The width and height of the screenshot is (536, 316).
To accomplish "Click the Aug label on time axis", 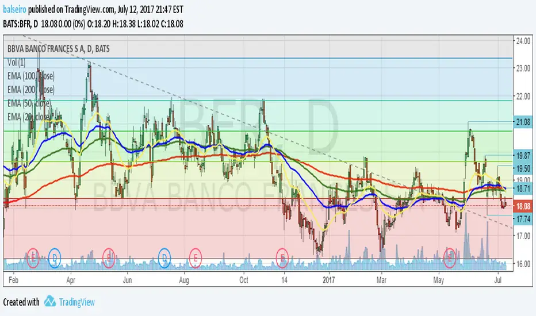I will pos(184,280).
